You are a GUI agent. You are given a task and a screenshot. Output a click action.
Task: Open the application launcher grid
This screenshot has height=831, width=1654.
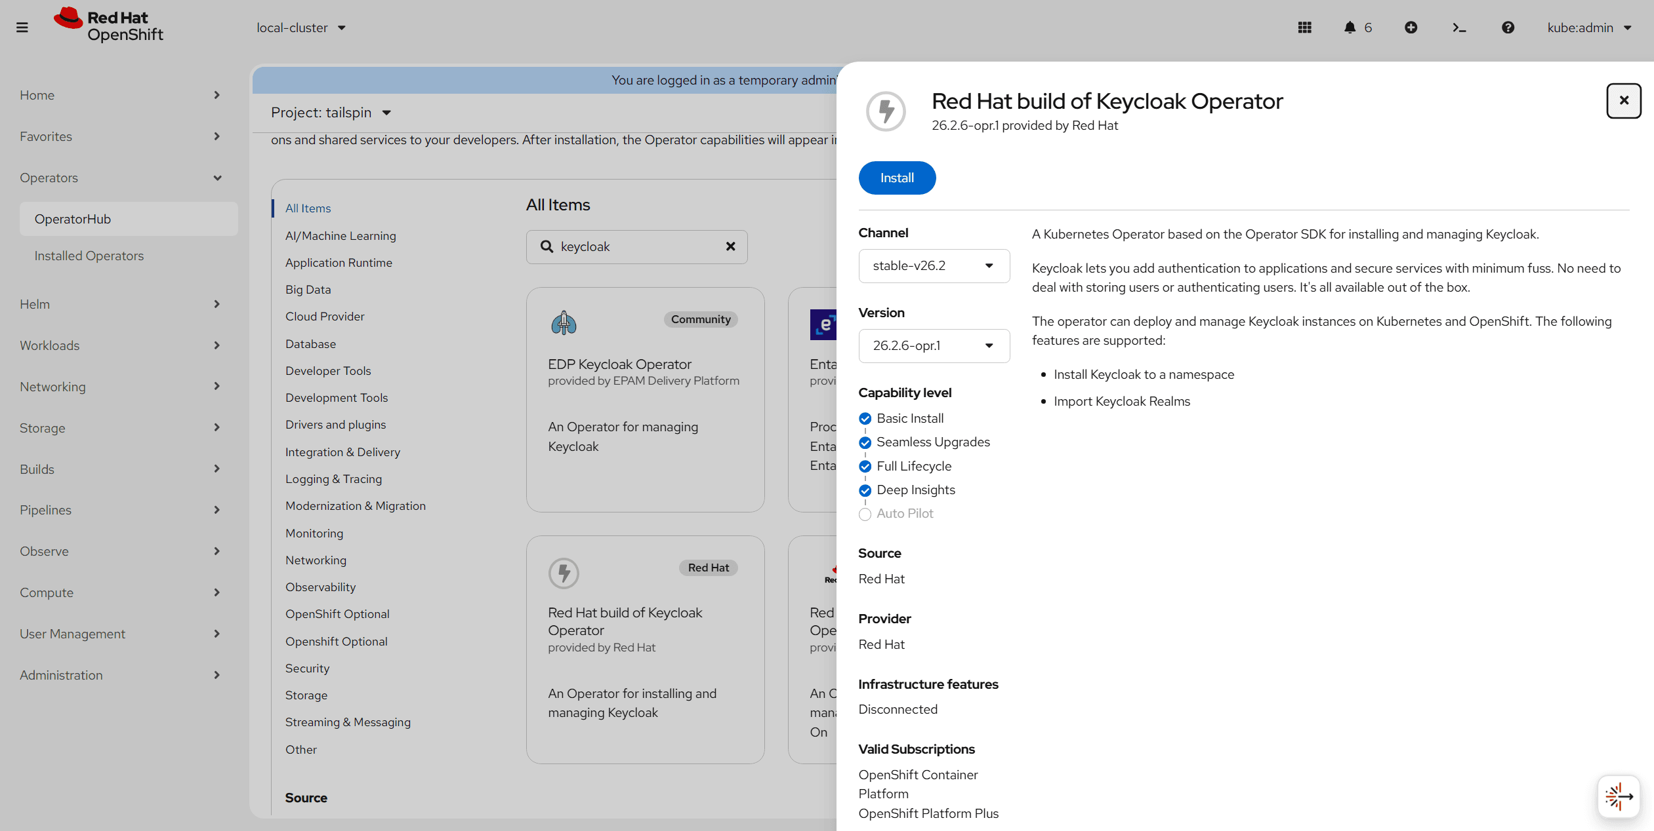(1304, 28)
